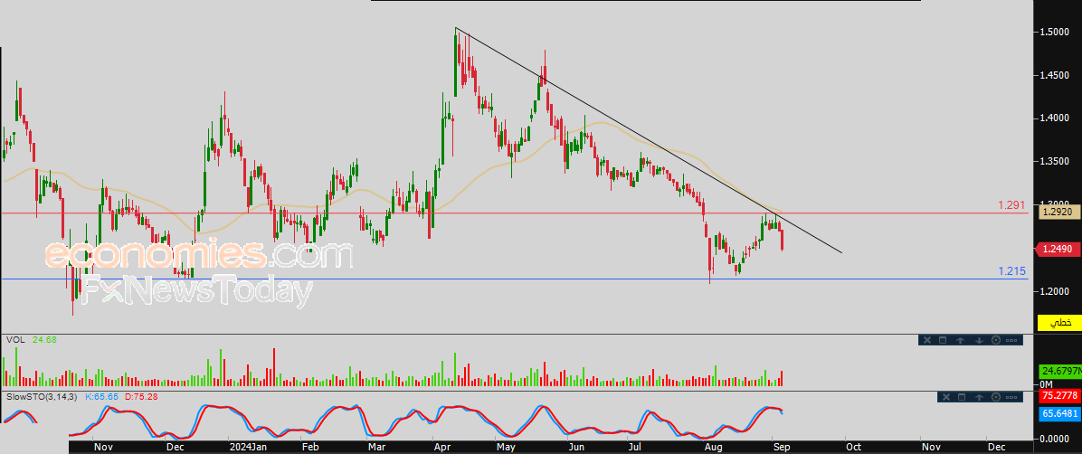Move the VOL panel down

point(979,340)
